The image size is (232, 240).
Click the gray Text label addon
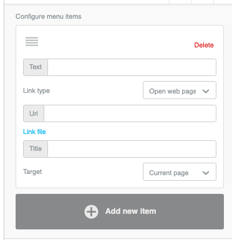point(36,67)
